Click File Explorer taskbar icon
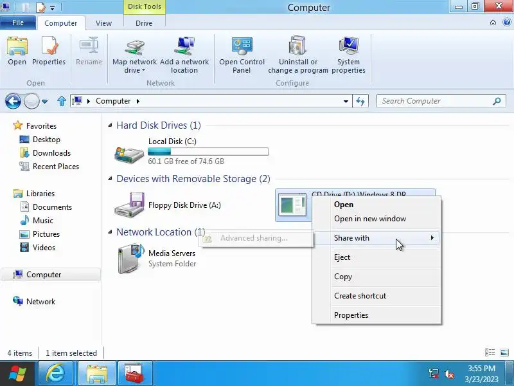Screen dimensions: 514x386 (x=97, y=374)
